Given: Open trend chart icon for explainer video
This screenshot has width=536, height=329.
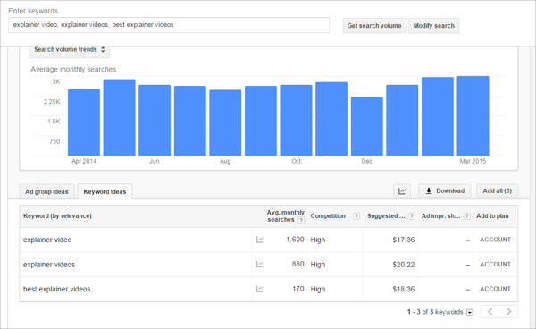Looking at the screenshot, I should tap(260, 240).
